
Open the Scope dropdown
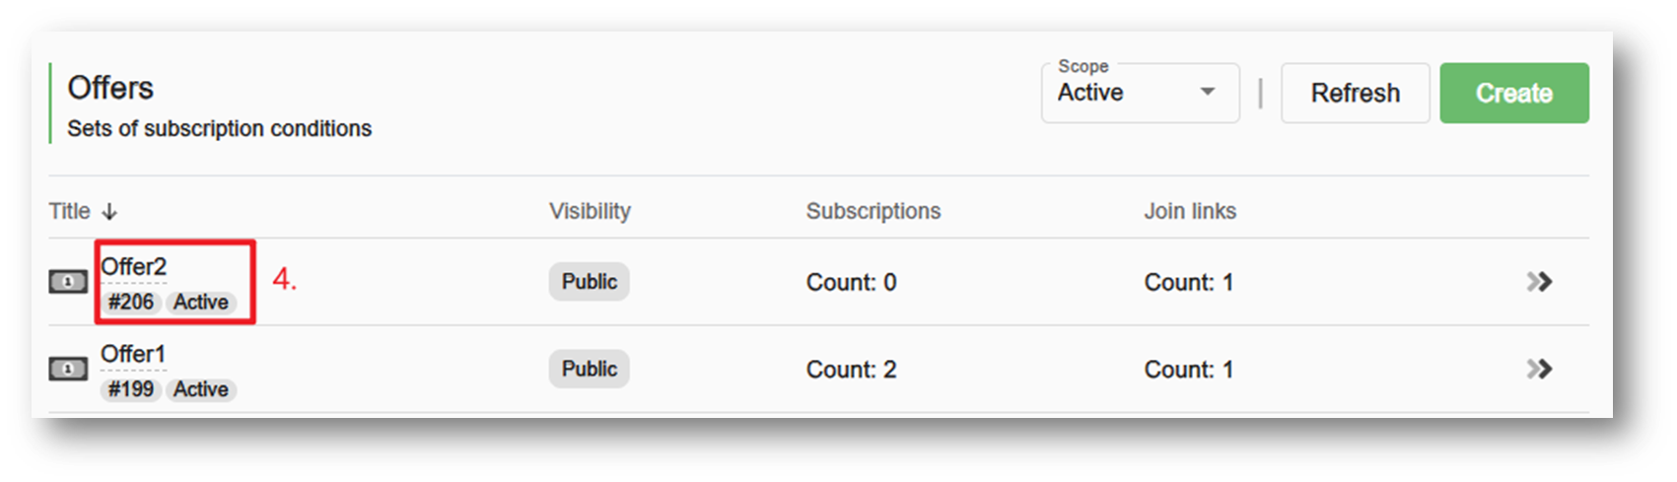click(x=1141, y=93)
